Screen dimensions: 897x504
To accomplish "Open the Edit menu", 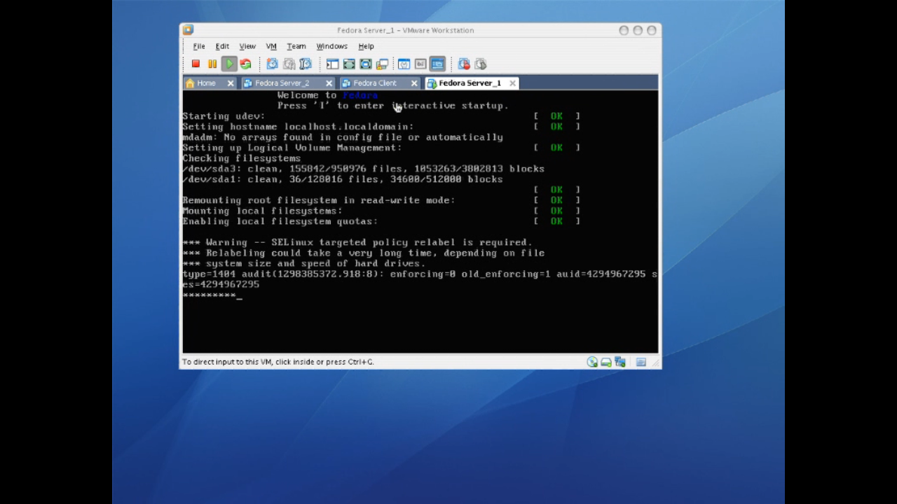I will [x=222, y=46].
